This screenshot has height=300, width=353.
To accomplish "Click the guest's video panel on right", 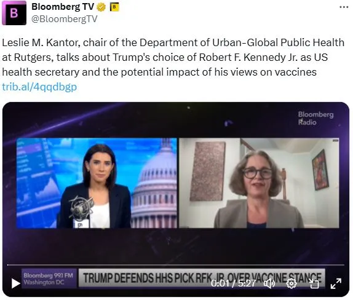I will click(x=259, y=183).
